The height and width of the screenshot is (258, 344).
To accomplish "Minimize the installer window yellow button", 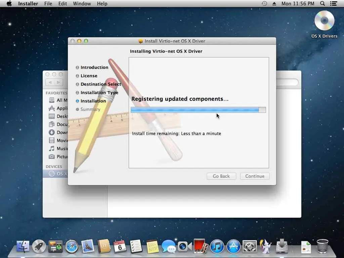I will click(79, 41).
